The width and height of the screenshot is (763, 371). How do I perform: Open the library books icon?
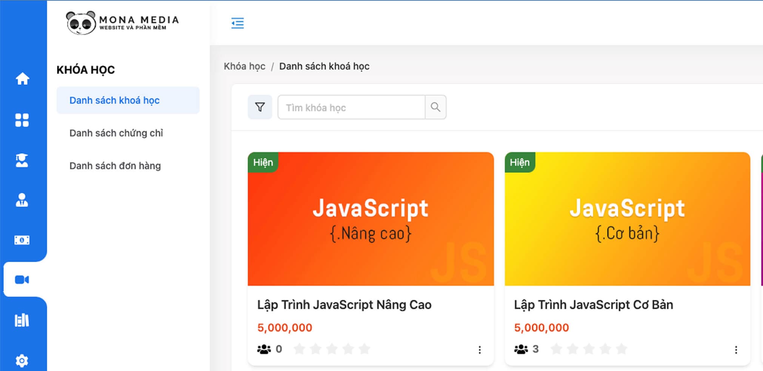click(x=22, y=320)
